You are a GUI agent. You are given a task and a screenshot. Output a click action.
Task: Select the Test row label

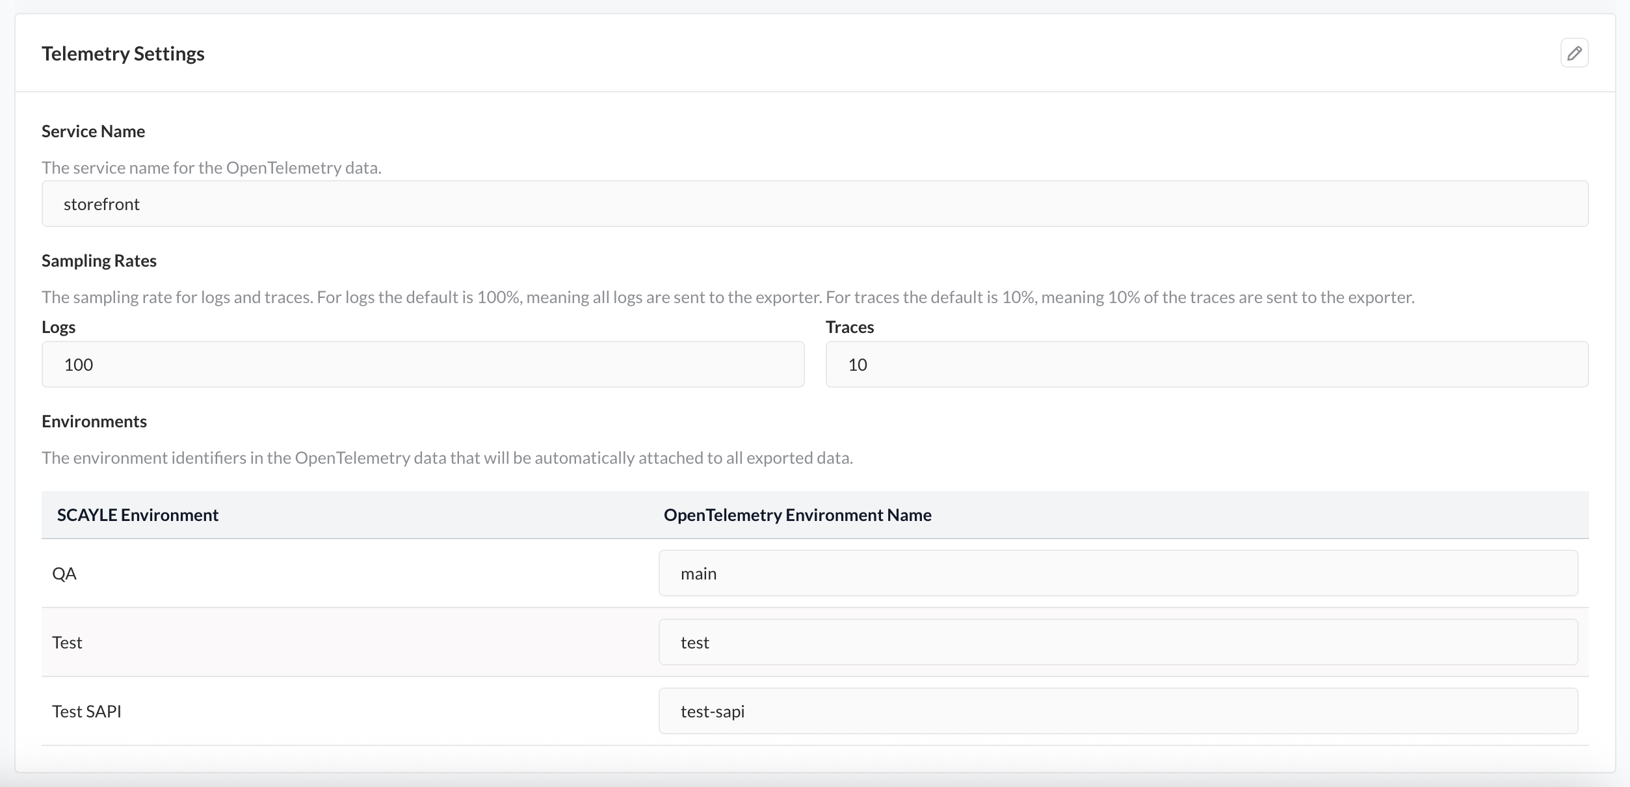67,643
